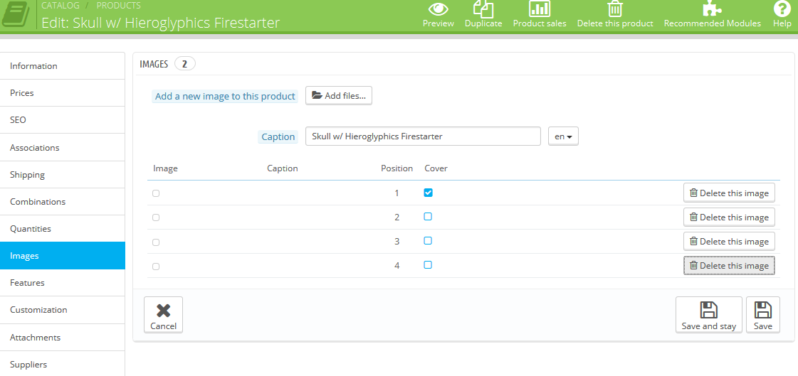This screenshot has width=798, height=376.
Task: Click the Preview eye icon
Action: 438,9
